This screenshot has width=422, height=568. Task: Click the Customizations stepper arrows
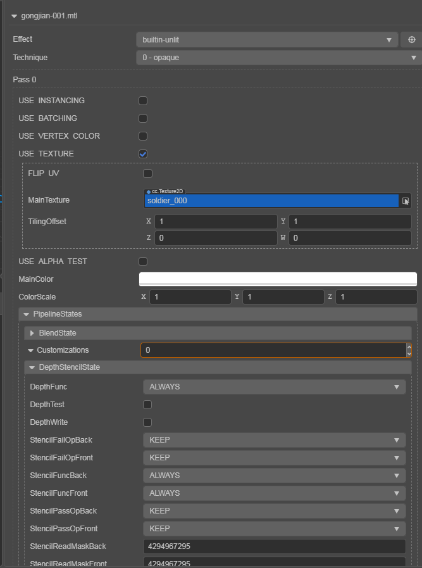409,350
